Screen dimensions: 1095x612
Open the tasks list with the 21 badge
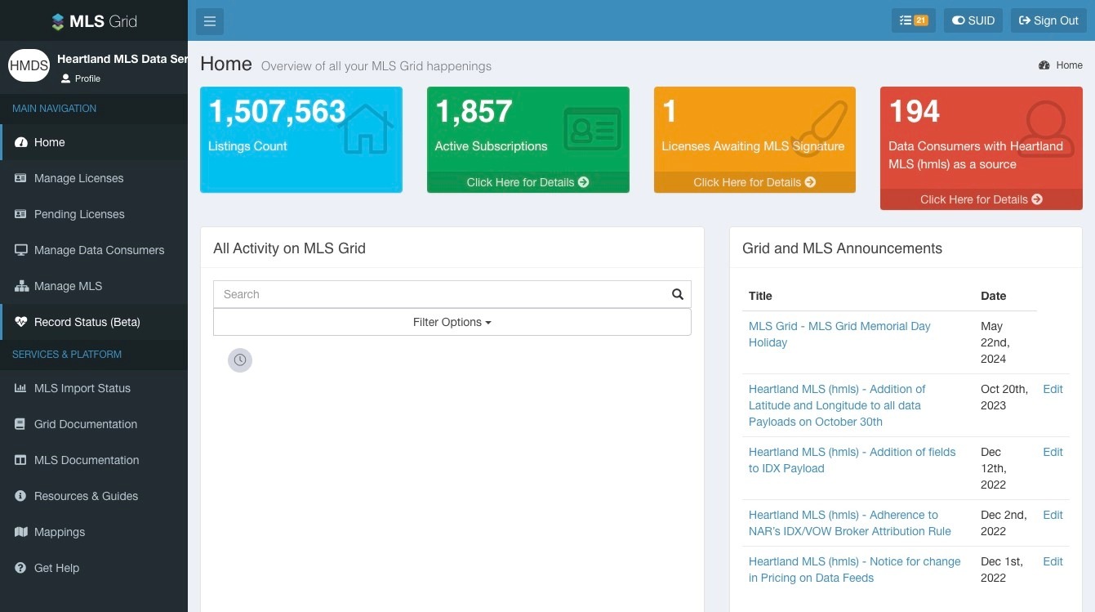point(914,20)
